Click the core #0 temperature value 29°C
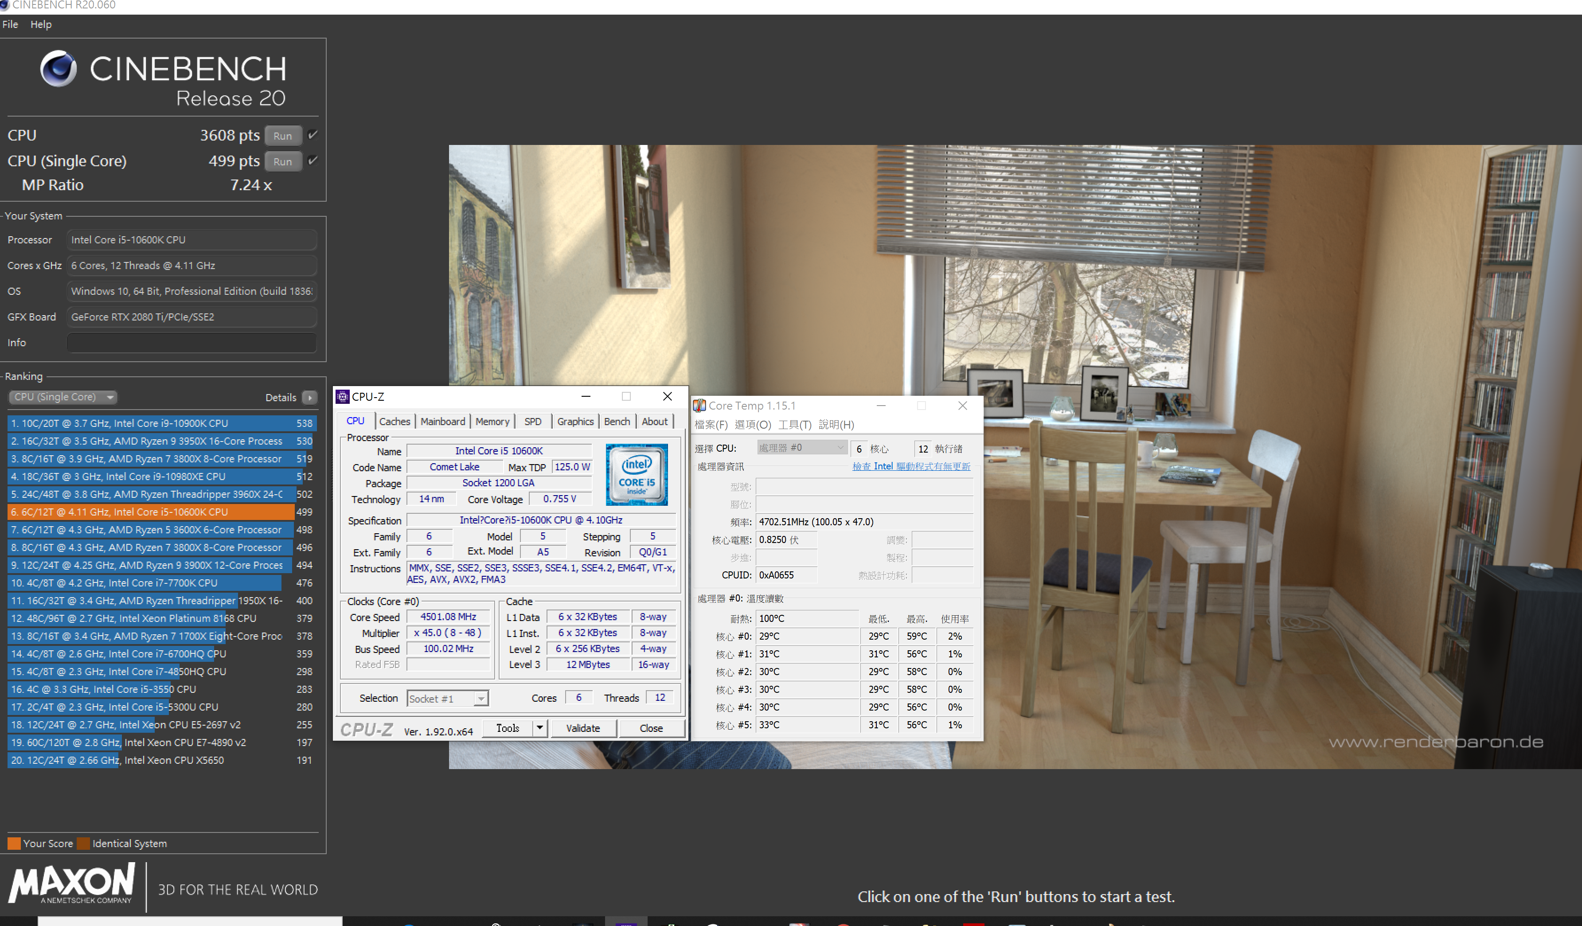This screenshot has height=926, width=1582. (807, 636)
